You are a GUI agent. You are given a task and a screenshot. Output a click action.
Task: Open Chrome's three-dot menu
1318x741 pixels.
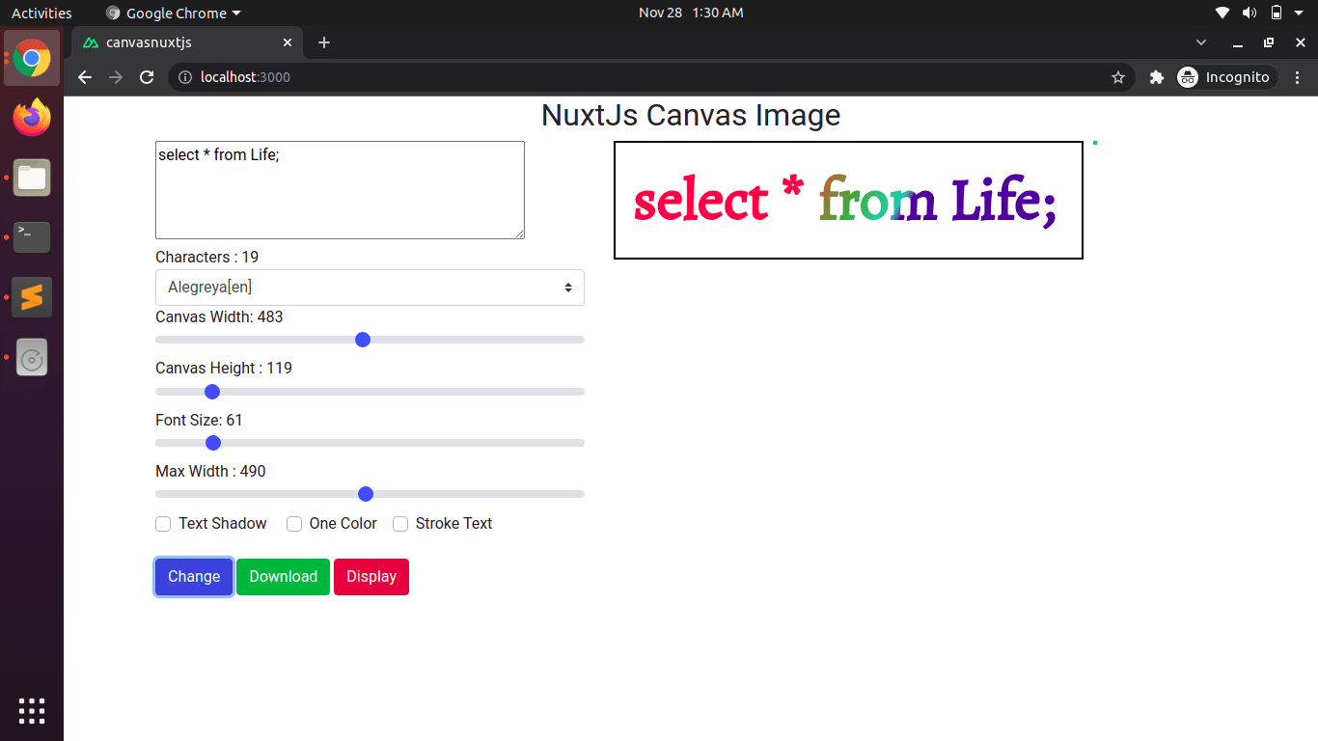point(1298,77)
